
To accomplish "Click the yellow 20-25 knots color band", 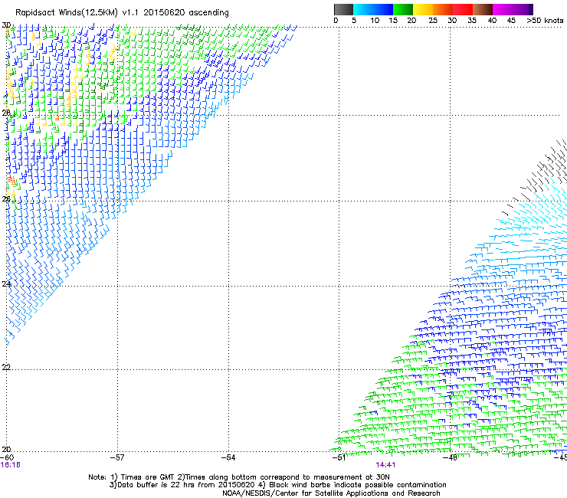I will (423, 9).
